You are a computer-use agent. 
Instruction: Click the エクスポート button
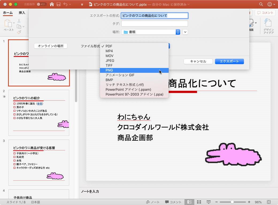pos(229,61)
